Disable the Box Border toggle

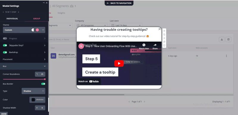[x=43, y=84]
